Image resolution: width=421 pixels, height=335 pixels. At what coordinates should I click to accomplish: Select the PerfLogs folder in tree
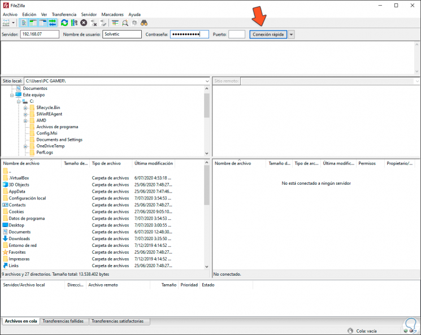(45, 153)
